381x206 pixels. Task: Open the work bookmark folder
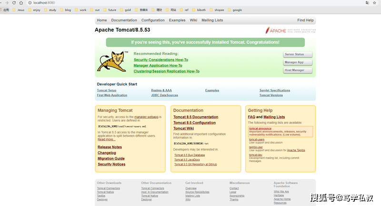point(80,10)
